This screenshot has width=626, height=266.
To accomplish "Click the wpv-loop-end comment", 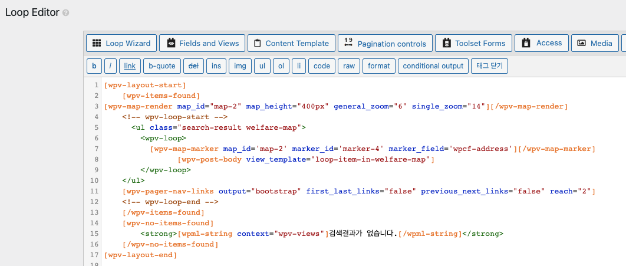I will pos(170,202).
